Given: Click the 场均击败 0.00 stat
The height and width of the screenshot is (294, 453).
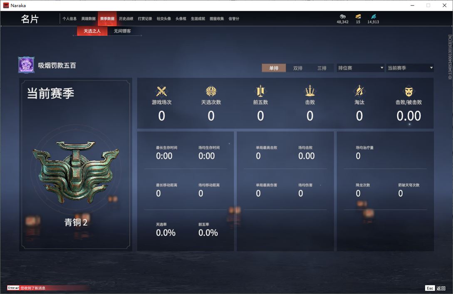Looking at the screenshot, I should click(x=306, y=153).
